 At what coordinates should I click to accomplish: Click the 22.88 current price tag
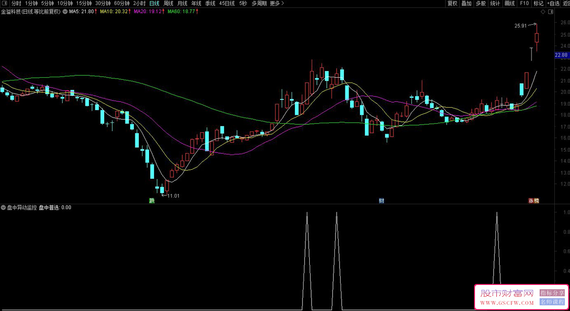pyautogui.click(x=561, y=55)
